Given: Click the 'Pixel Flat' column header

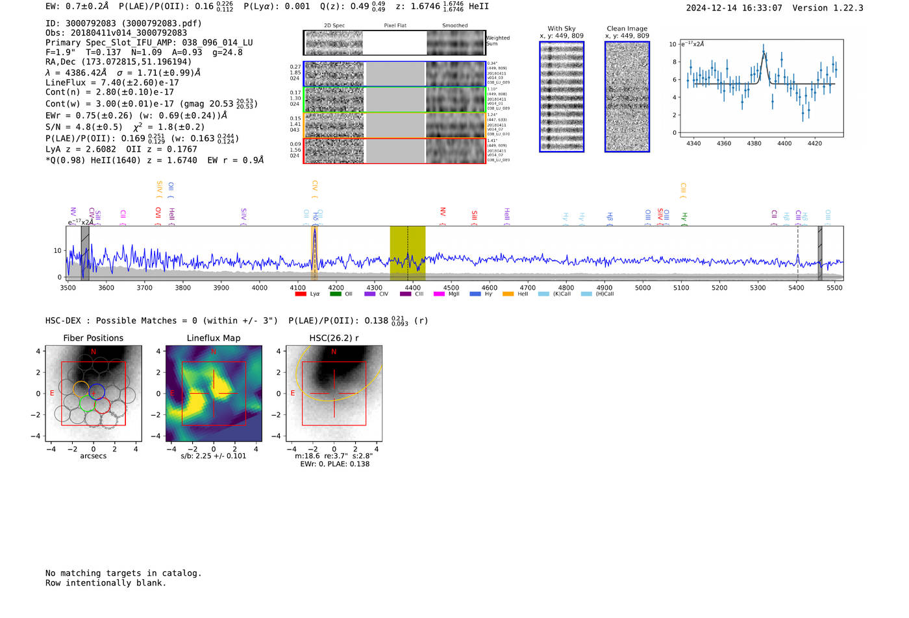Looking at the screenshot, I should [395, 25].
